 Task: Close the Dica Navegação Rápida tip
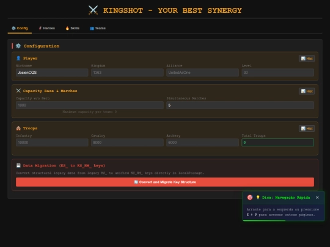click(x=317, y=198)
